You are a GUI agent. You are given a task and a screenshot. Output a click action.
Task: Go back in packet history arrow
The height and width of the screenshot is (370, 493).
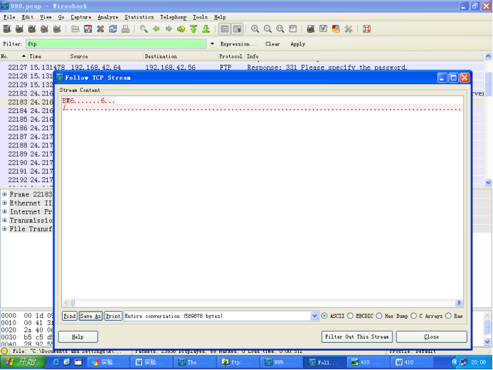click(x=157, y=29)
